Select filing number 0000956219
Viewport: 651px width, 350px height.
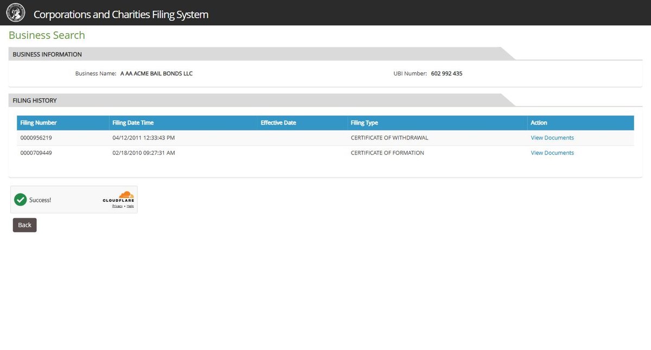[x=36, y=138]
